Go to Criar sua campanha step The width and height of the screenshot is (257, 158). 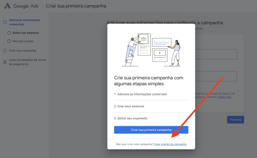click(23, 50)
